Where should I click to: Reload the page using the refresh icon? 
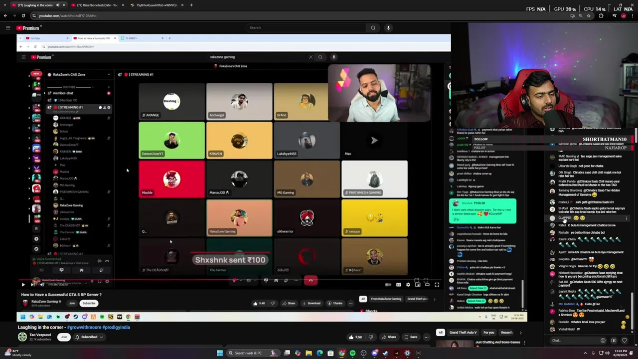pyautogui.click(x=23, y=15)
